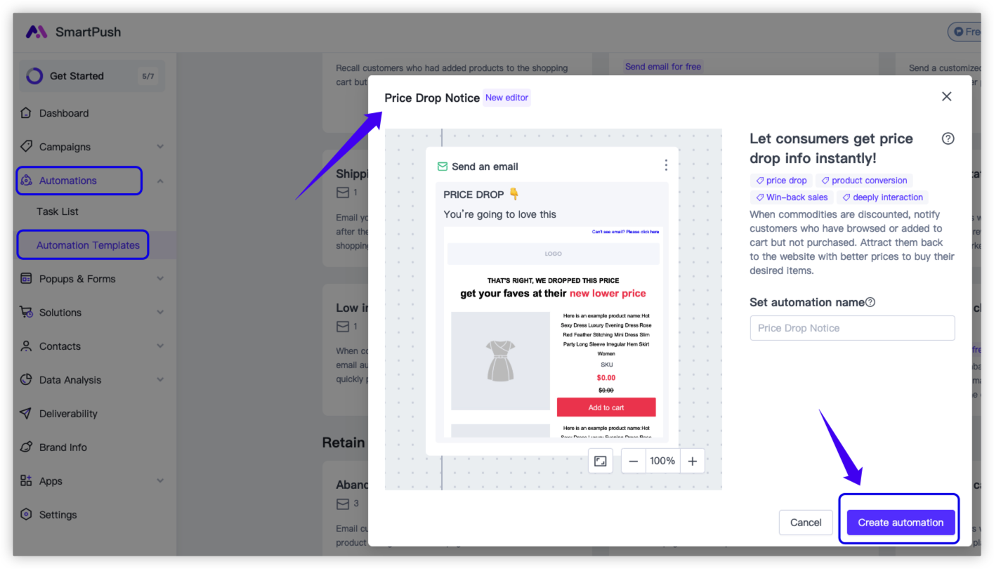Viewport: 994px width, 569px height.
Task: Click the help icon next to Set automation name
Action: (870, 302)
